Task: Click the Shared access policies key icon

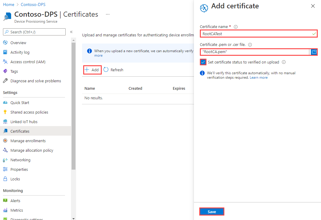Action: tap(5, 112)
